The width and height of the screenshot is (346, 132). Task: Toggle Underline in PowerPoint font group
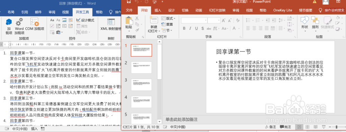point(197,28)
